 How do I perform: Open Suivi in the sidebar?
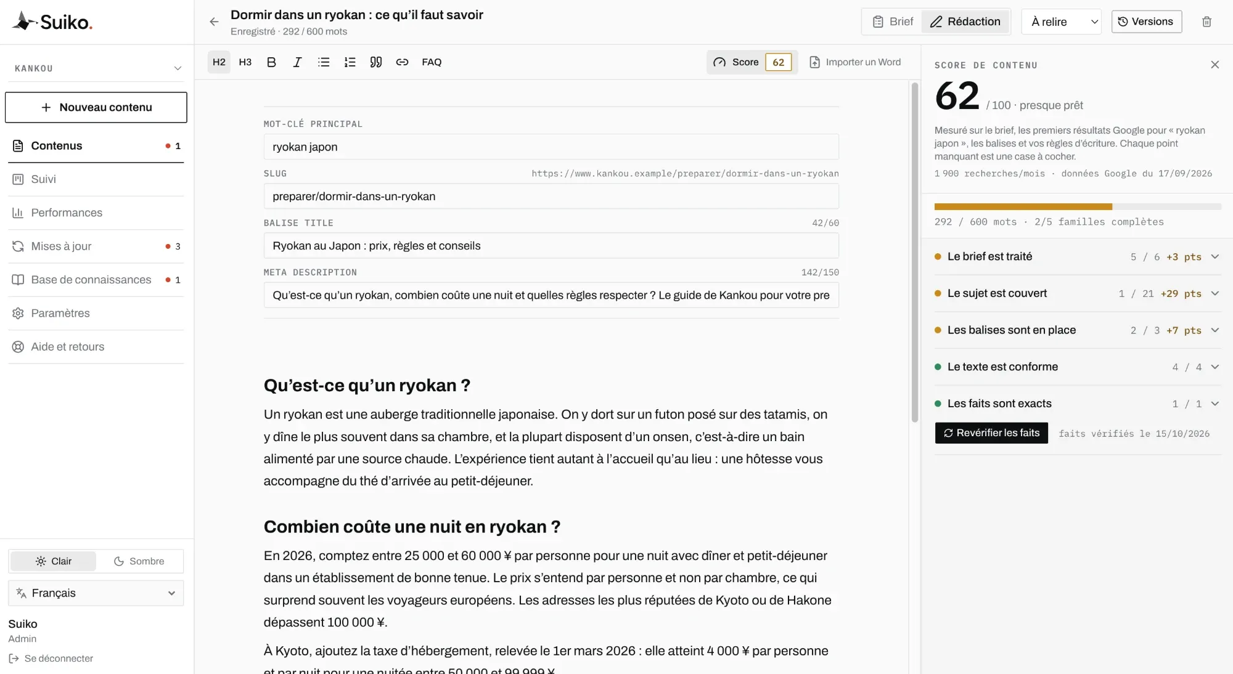pyautogui.click(x=96, y=179)
